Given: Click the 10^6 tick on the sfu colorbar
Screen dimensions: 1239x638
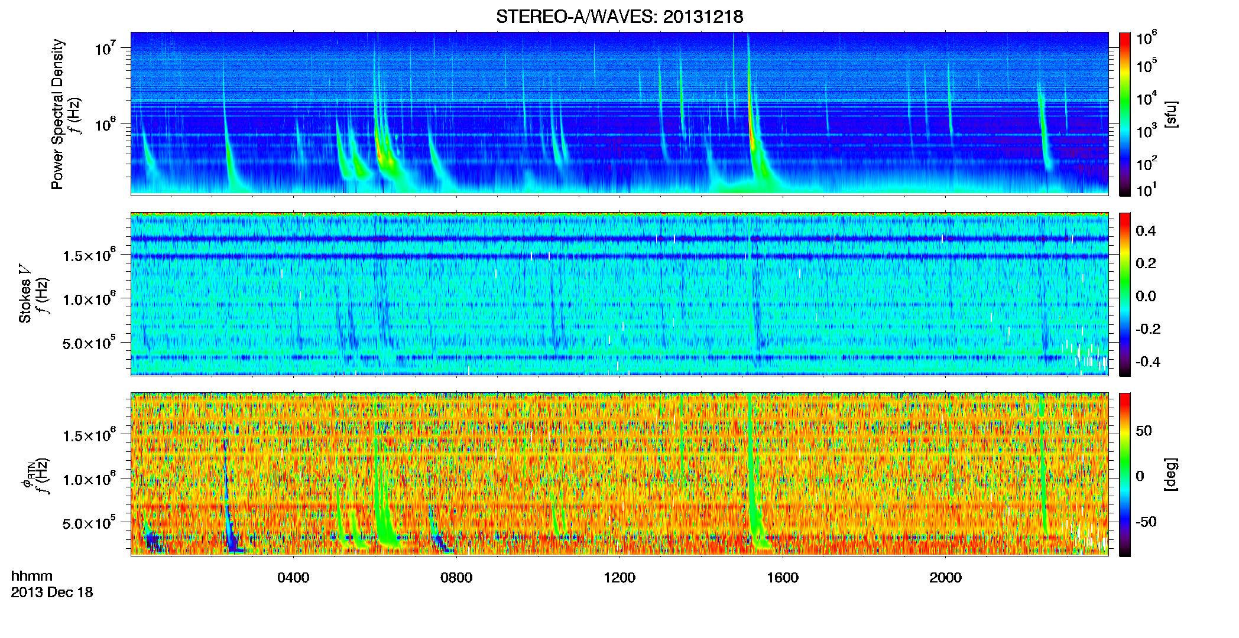Looking at the screenshot, I should coord(1147,38).
